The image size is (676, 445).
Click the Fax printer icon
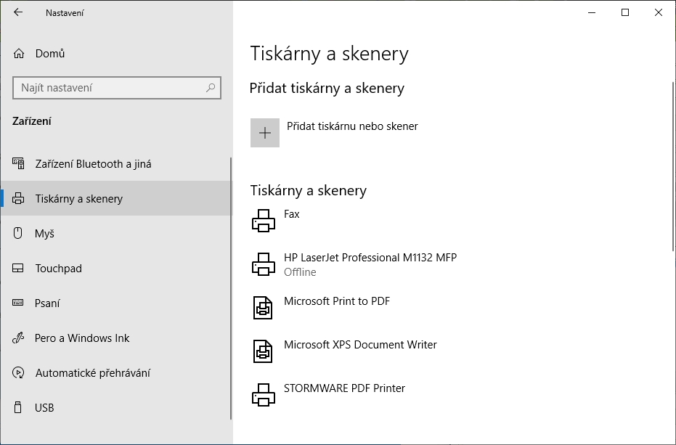(264, 220)
